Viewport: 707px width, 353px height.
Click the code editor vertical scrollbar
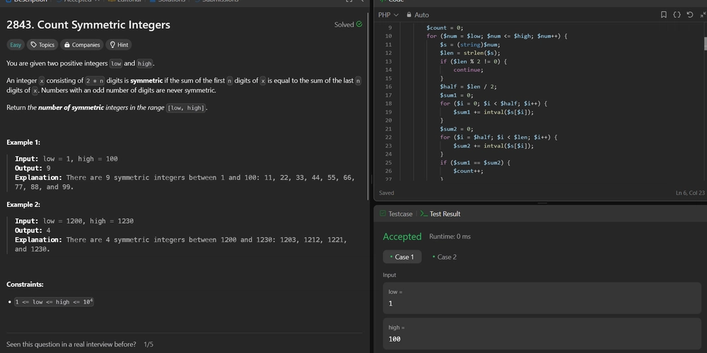tap(705, 44)
